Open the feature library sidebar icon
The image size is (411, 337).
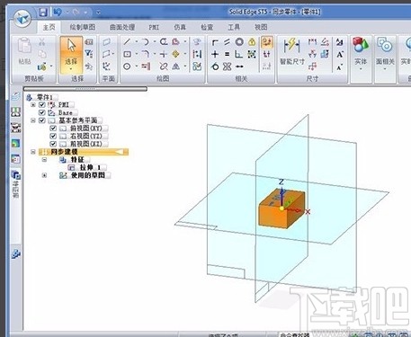click(x=16, y=112)
